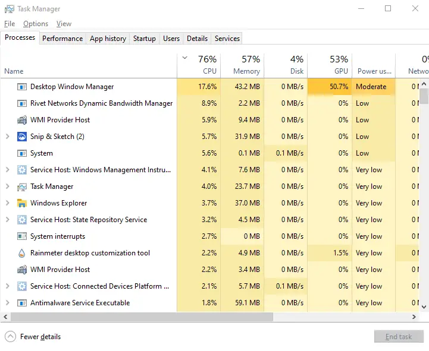Click the Rivet Networks Dynamic Bandwidth Manager icon
Screen dimensions: 429x351
pyautogui.click(x=22, y=103)
